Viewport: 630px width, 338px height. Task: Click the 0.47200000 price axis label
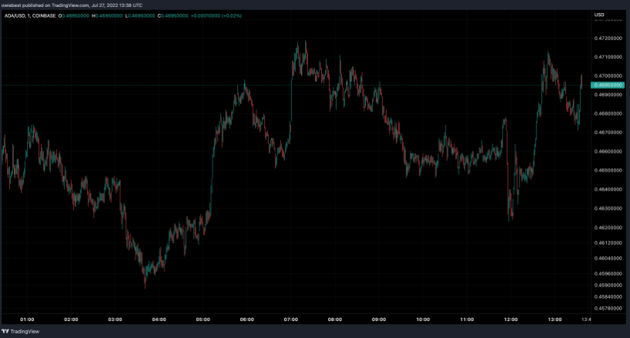click(x=608, y=38)
